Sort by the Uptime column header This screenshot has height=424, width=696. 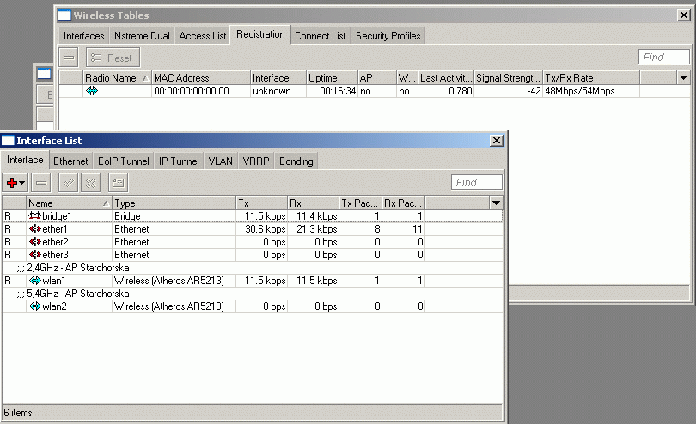coord(332,77)
